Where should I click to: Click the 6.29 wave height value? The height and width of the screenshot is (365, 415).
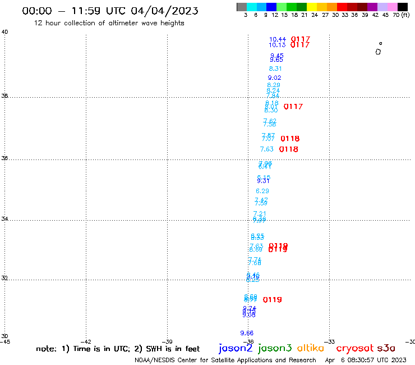click(262, 191)
